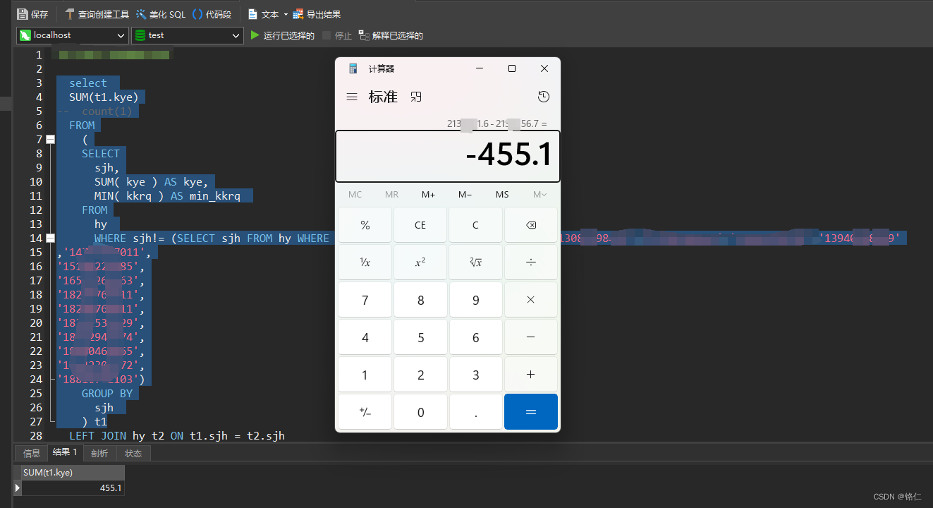Open the localhost connection dropdown

pyautogui.click(x=73, y=35)
